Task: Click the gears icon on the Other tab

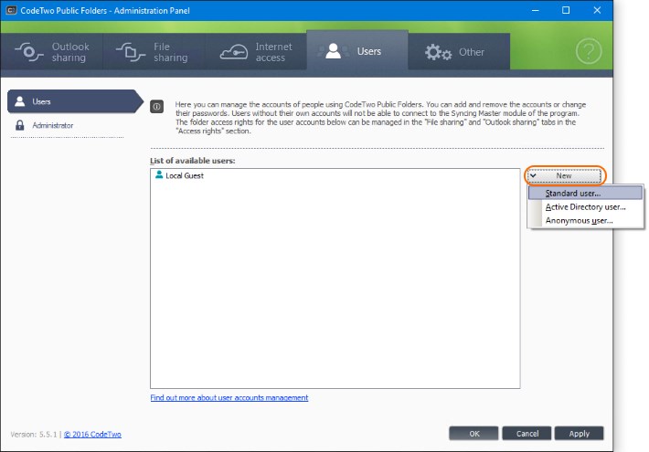Action: pos(438,52)
